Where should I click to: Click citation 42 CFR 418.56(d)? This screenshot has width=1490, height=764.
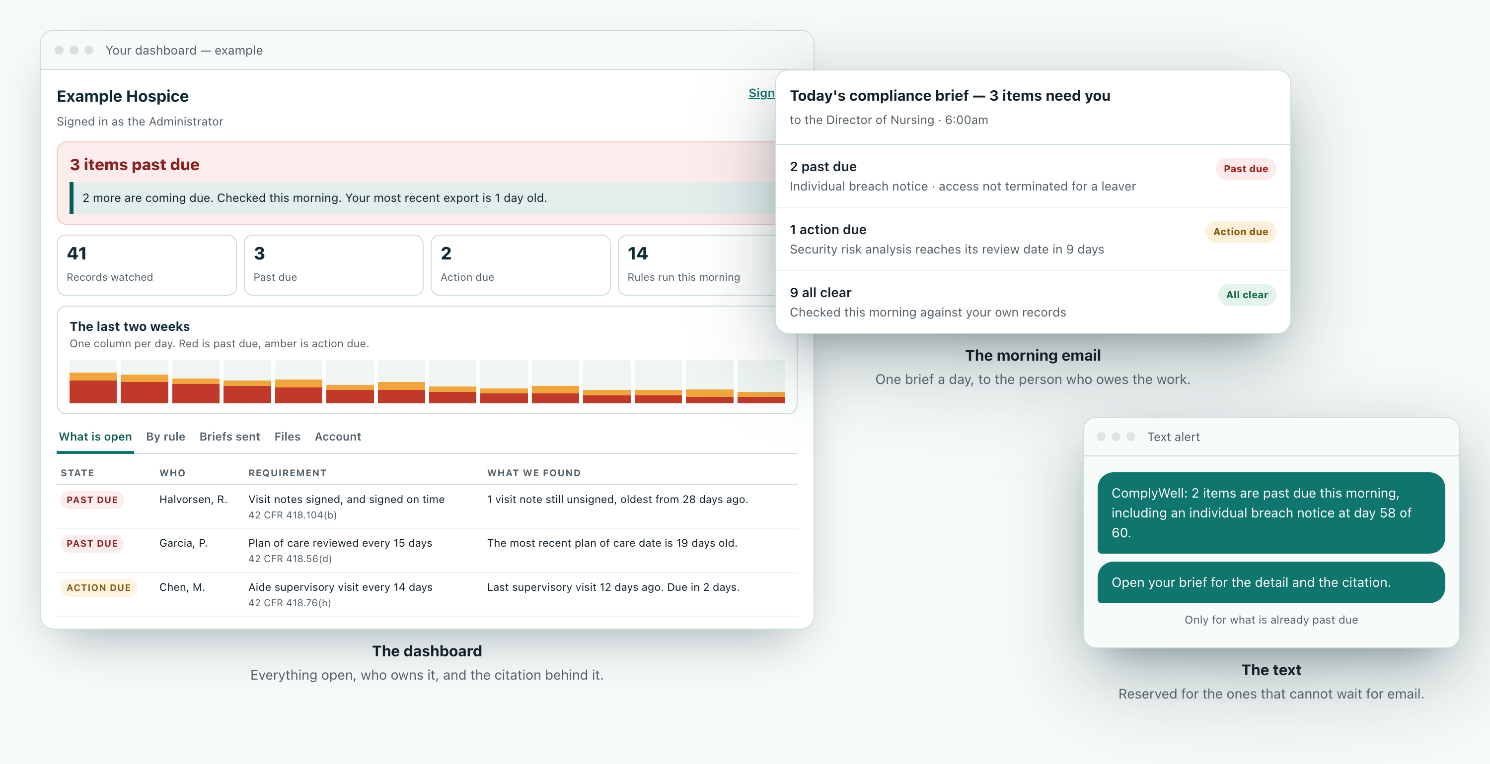point(291,559)
